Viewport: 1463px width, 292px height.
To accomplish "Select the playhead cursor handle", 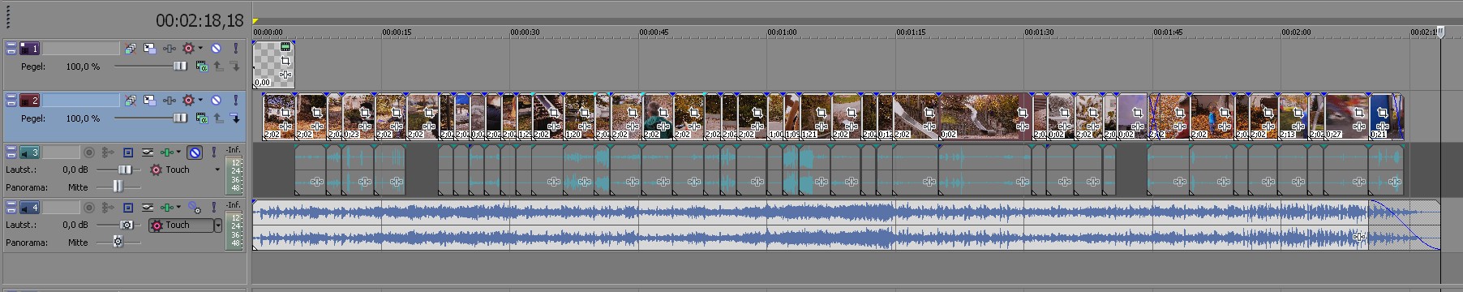I will click(1441, 32).
